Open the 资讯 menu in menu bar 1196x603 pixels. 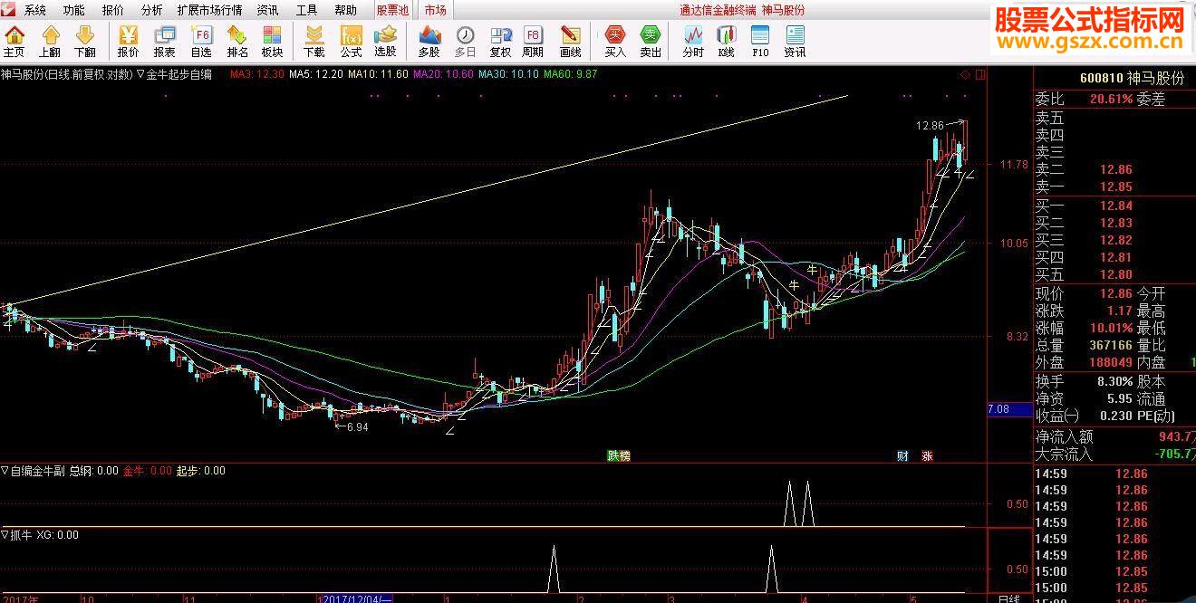[x=267, y=10]
